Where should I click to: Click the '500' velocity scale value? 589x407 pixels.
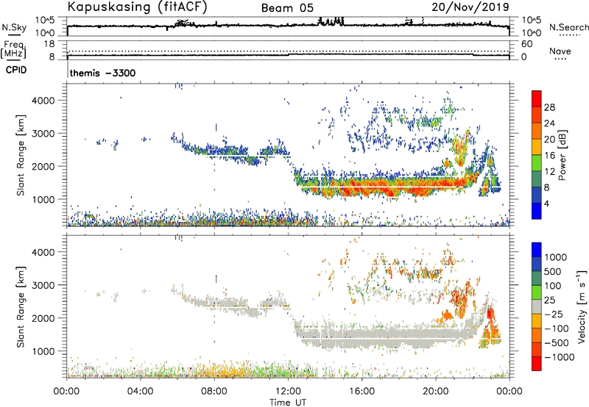[x=553, y=272]
